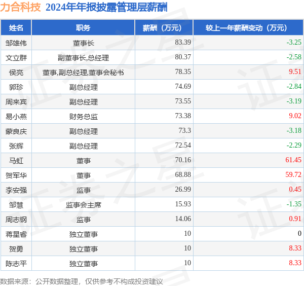The height and width of the screenshot is (286, 304).
Task: Click the 董事长 position cell
Action: pos(84,43)
